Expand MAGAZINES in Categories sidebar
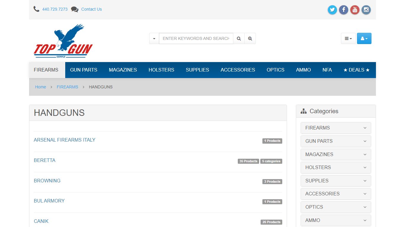 pyautogui.click(x=336, y=154)
